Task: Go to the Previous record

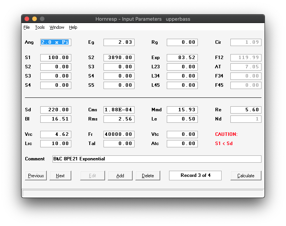Action: point(36,176)
